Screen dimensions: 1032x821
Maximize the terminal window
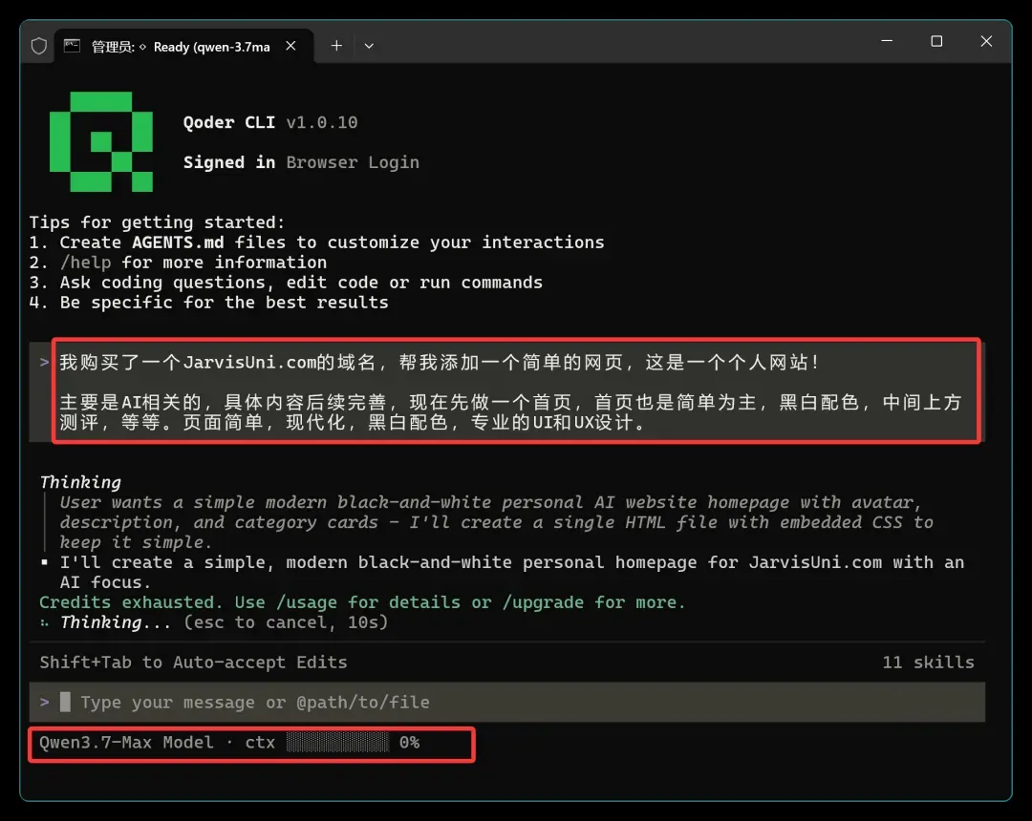click(x=936, y=41)
